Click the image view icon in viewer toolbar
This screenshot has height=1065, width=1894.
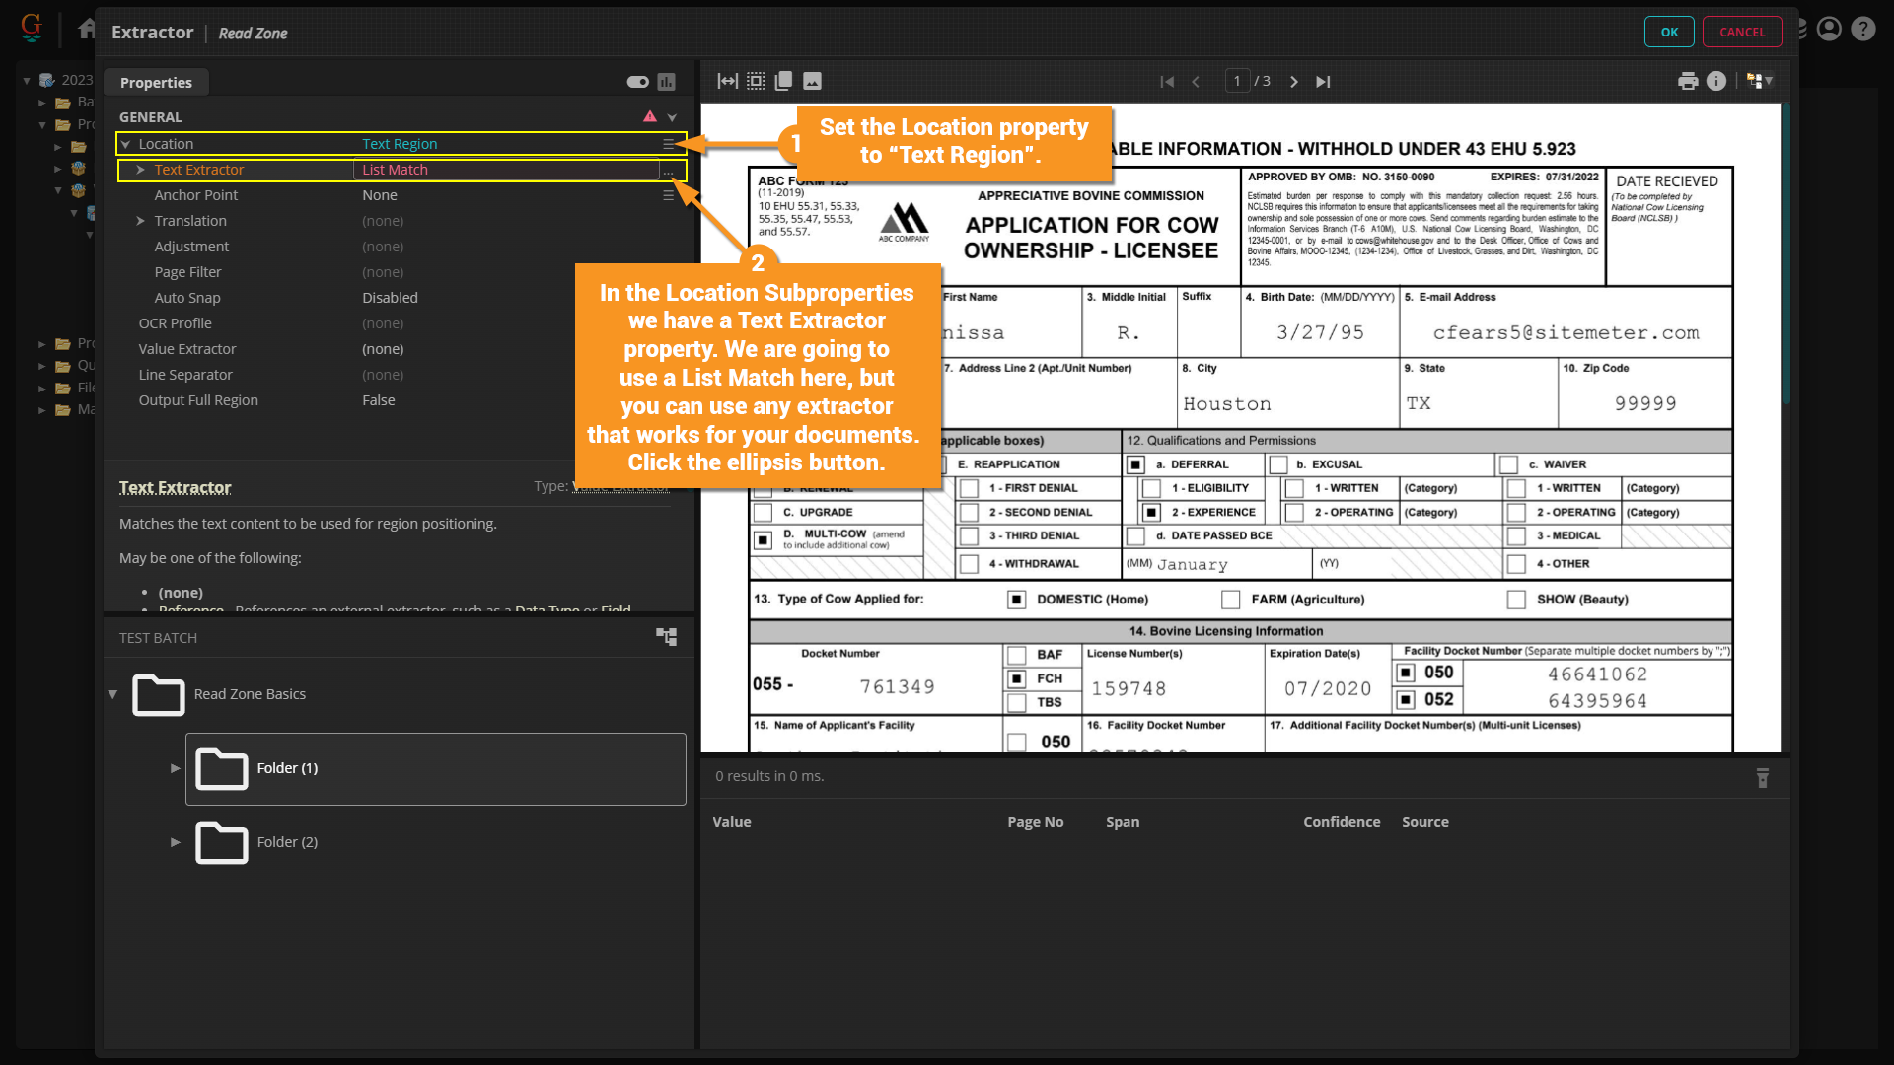tap(812, 81)
